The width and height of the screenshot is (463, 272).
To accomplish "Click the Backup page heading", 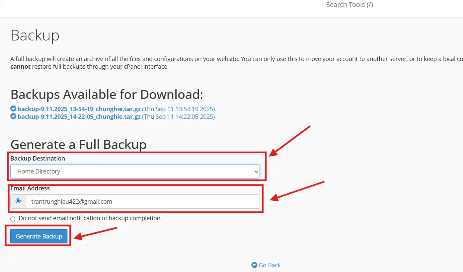I will tap(35, 35).
